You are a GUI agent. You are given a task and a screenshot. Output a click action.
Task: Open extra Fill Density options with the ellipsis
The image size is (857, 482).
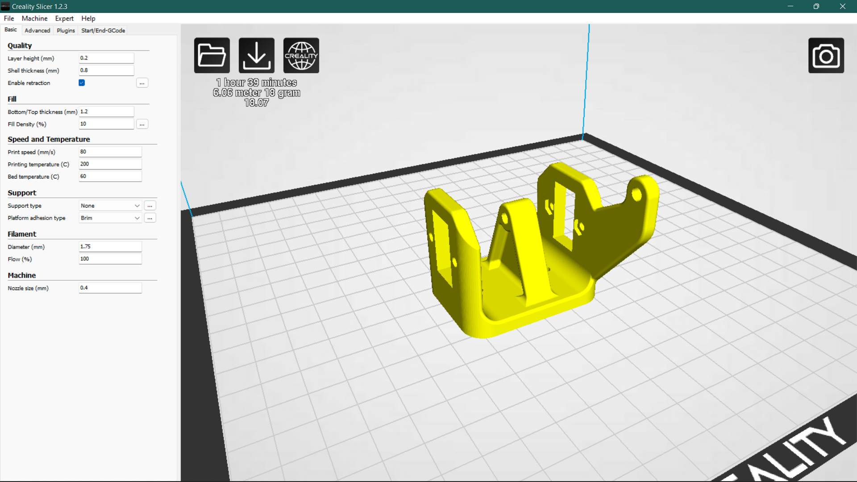click(142, 124)
